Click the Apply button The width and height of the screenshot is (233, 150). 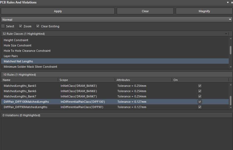click(58, 11)
